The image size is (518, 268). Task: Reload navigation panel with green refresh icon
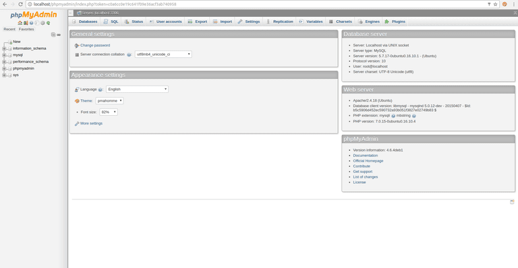49,23
